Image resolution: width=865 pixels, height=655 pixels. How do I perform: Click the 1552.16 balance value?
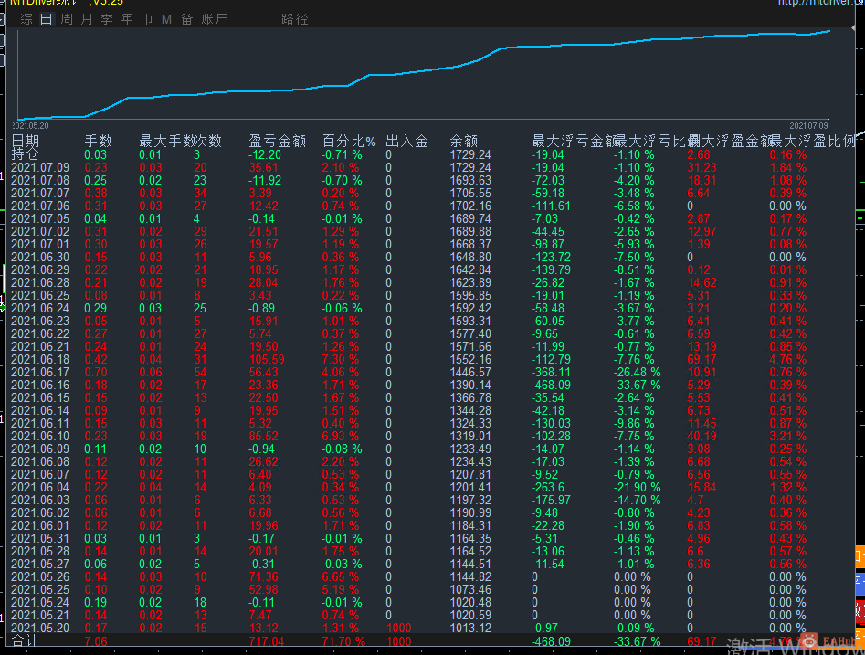(470, 359)
